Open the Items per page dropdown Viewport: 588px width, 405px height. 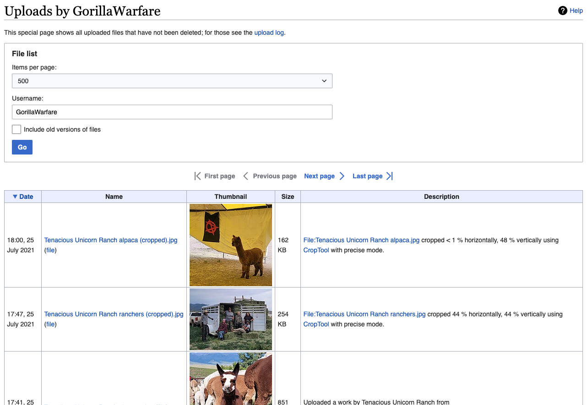tap(172, 81)
